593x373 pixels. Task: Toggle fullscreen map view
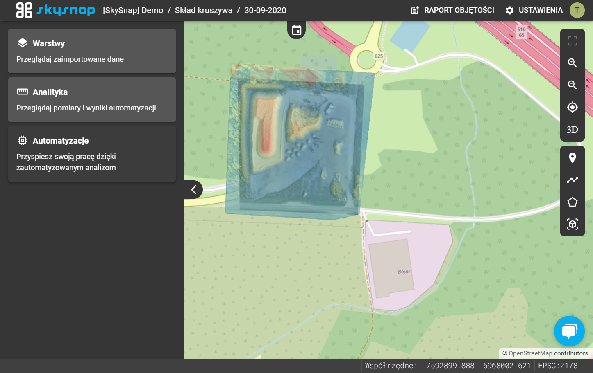click(573, 41)
